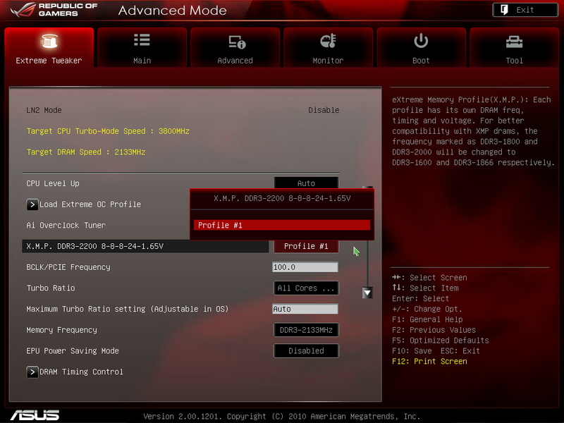Screen dimensions: 564x423
Task: Click the scrollbar down arrow
Action: point(367,293)
